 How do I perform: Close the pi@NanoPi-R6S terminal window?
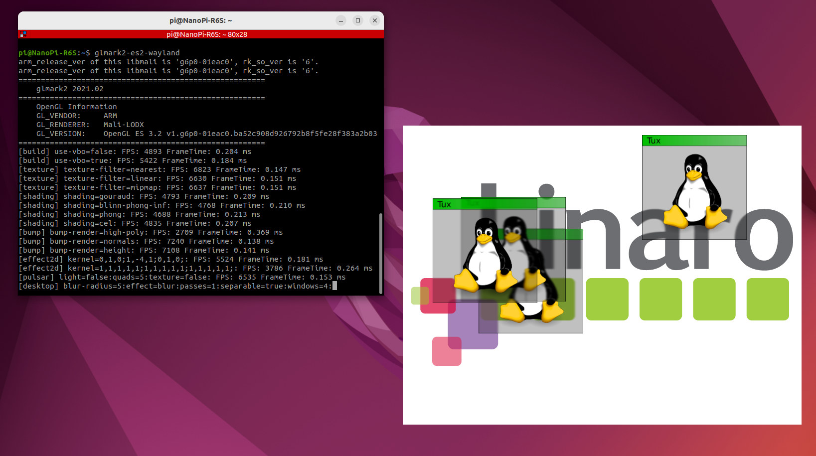375,20
